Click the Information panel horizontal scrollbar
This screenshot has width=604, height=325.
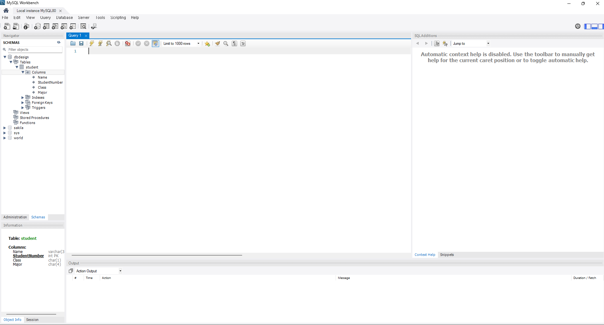point(31,314)
